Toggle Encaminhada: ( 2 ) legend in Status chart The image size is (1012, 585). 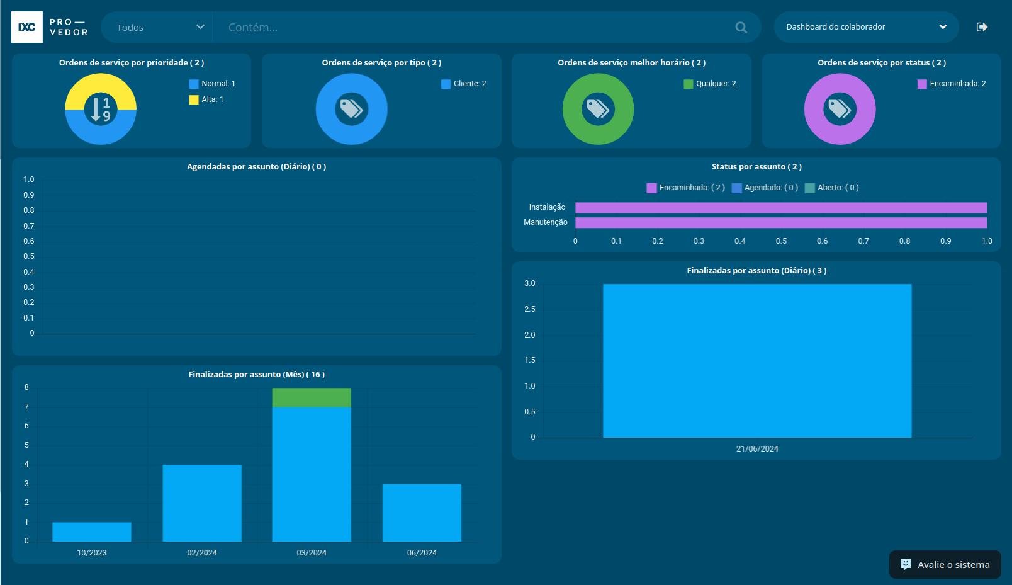click(685, 188)
